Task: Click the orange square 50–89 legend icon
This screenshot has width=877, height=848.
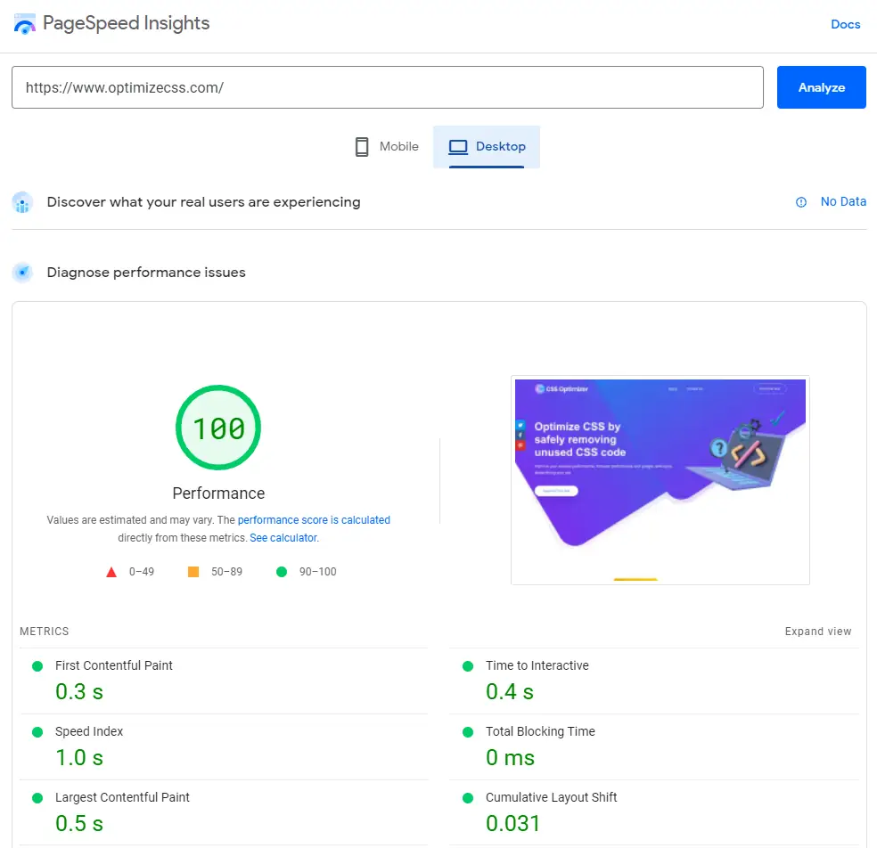Action: (x=193, y=572)
